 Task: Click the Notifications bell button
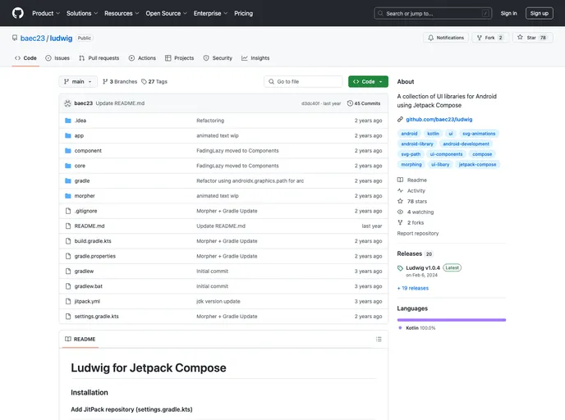[x=446, y=38]
